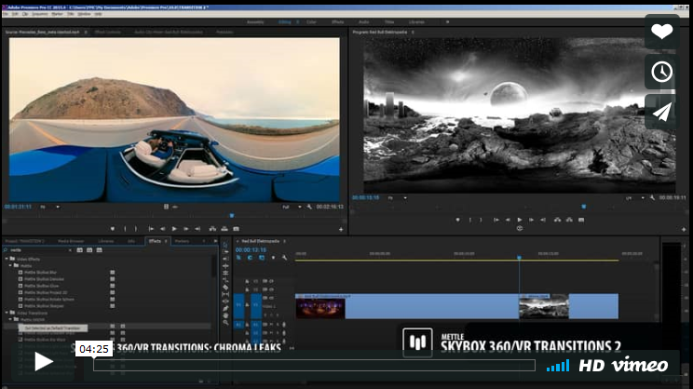Select the Zoom tool magnifier
Screen dimensions: 693x389
tap(225, 323)
